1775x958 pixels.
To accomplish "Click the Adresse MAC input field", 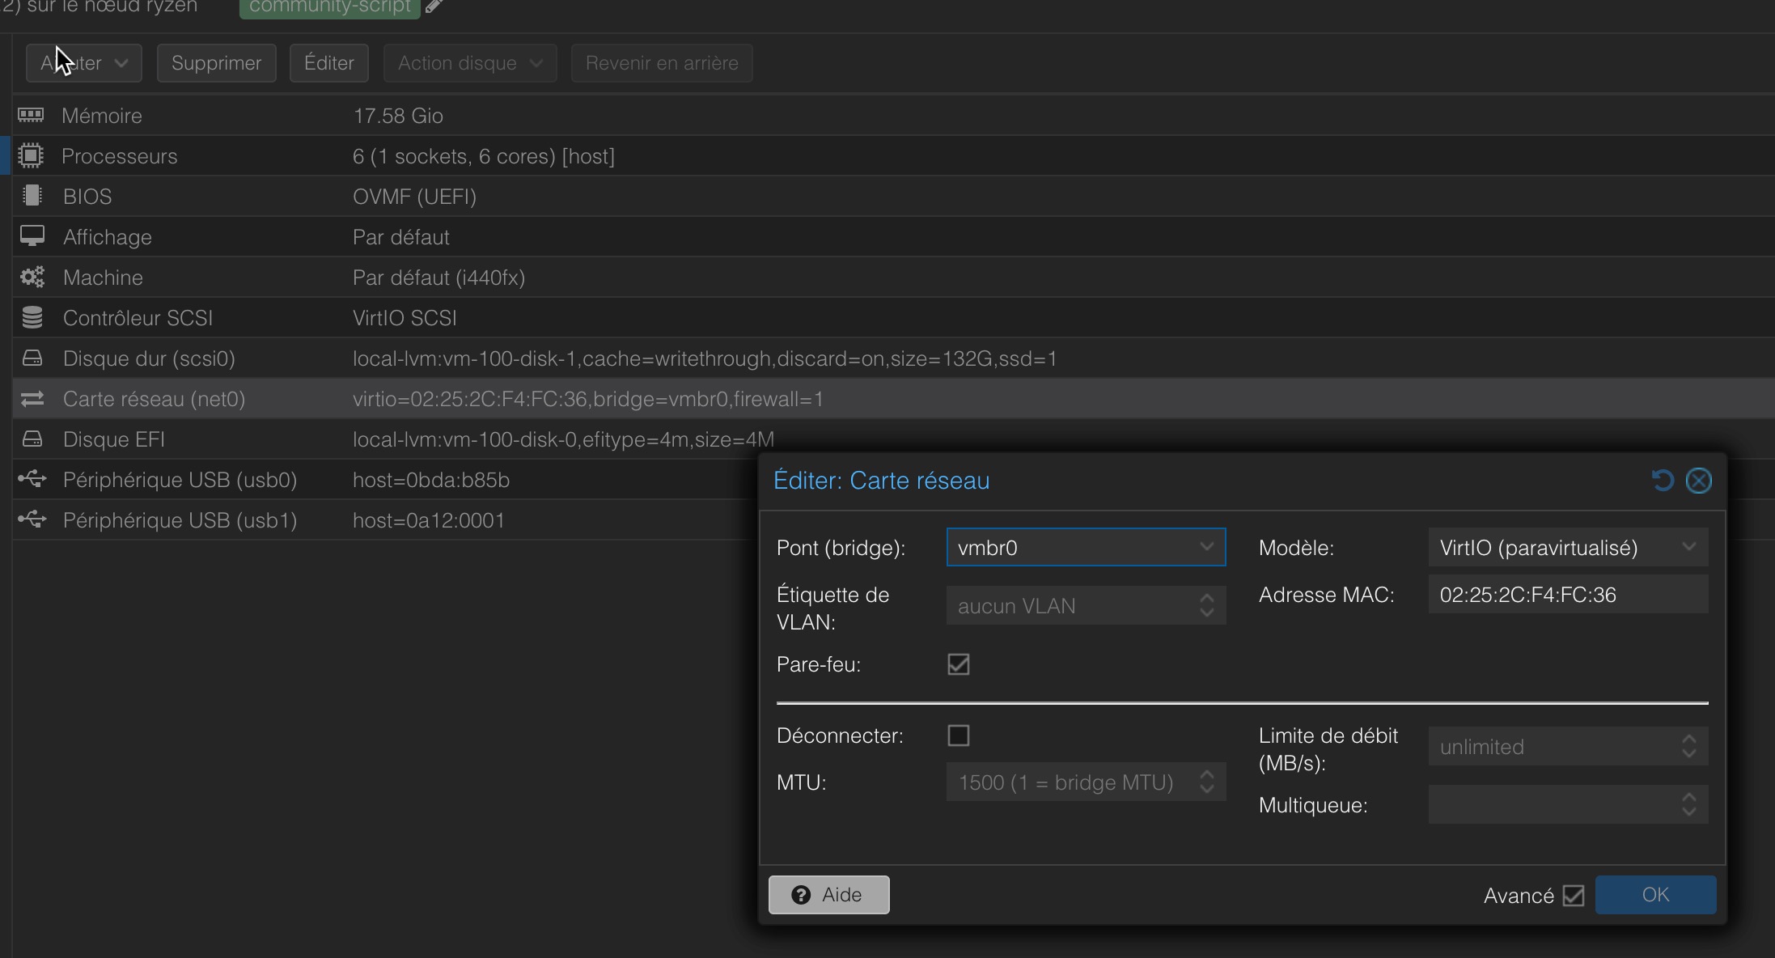I will pos(1567,595).
